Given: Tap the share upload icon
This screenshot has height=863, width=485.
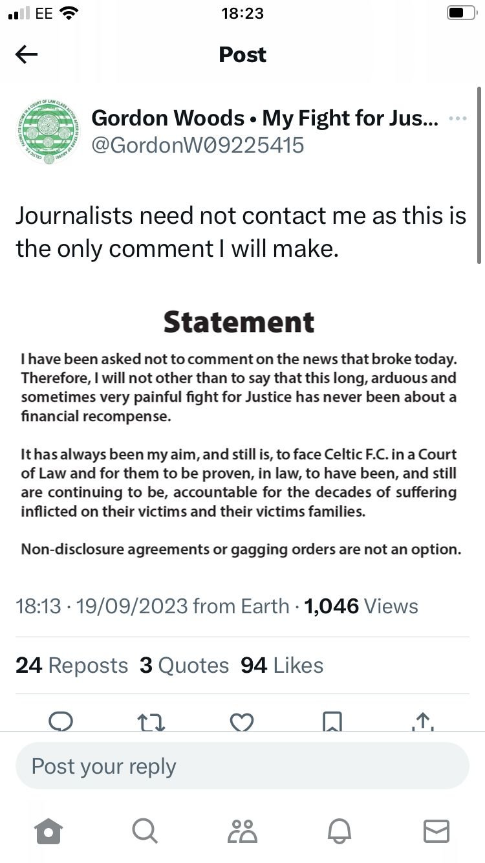Looking at the screenshot, I should pyautogui.click(x=422, y=721).
